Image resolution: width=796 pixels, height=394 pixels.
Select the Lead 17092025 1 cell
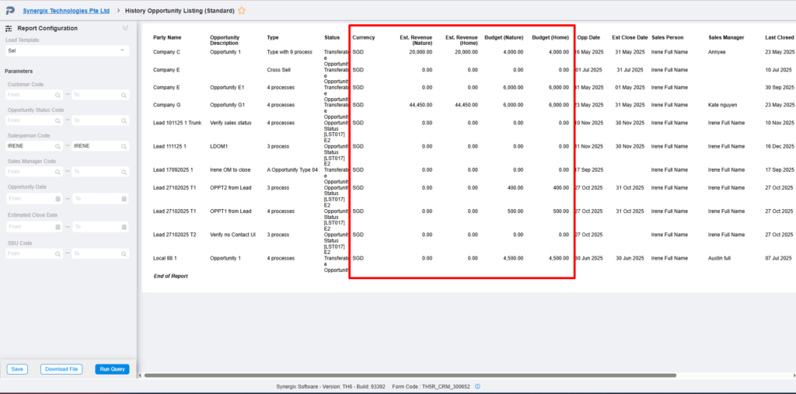pos(173,169)
